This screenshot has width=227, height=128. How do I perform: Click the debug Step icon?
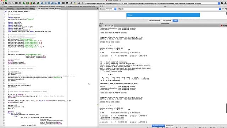(x=45, y=3)
